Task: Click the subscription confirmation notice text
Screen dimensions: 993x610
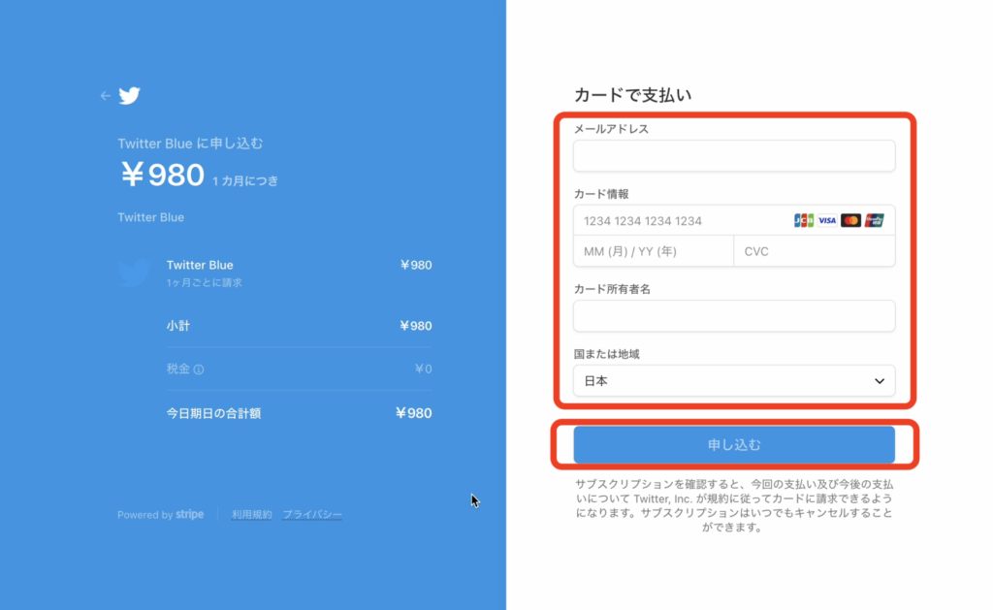Action: [x=734, y=505]
